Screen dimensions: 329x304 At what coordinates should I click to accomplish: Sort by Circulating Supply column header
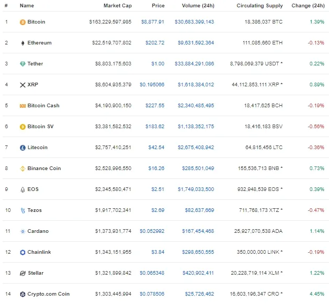tap(259, 6)
